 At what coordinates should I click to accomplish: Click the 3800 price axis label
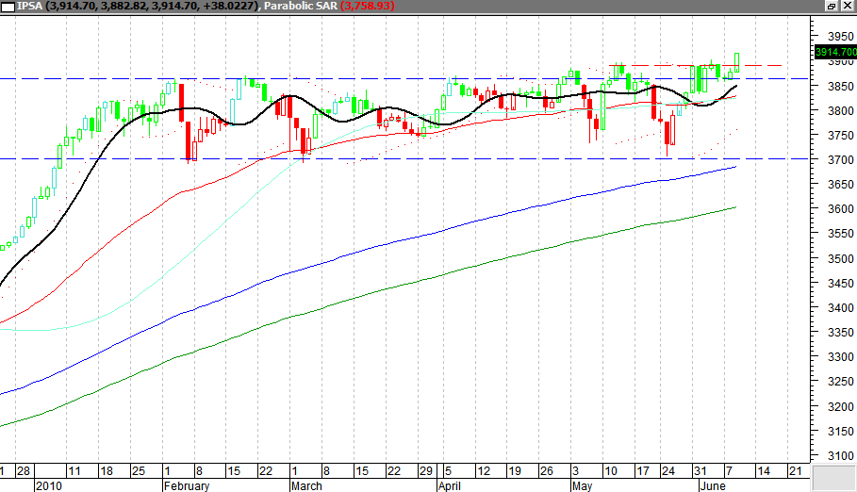840,111
